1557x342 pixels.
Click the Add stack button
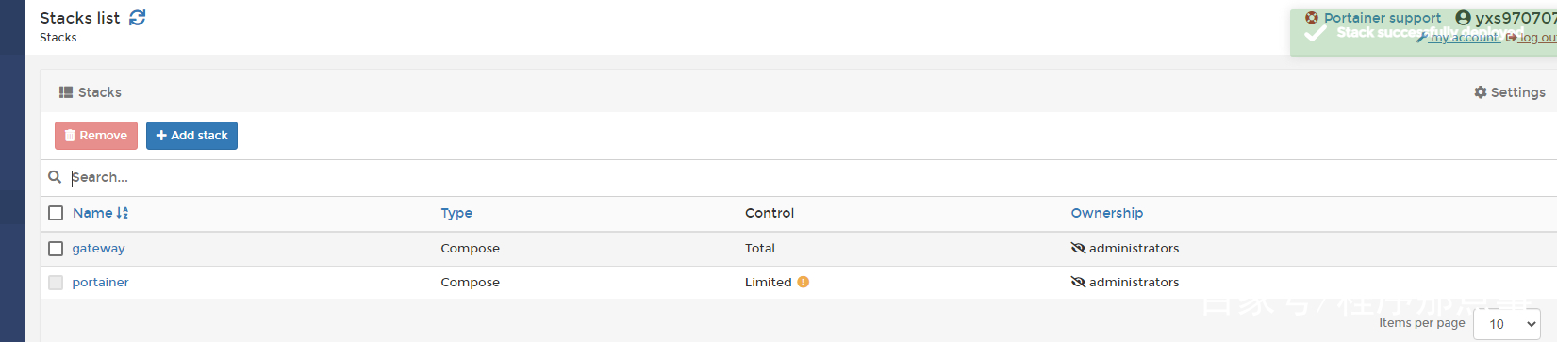pyautogui.click(x=191, y=136)
